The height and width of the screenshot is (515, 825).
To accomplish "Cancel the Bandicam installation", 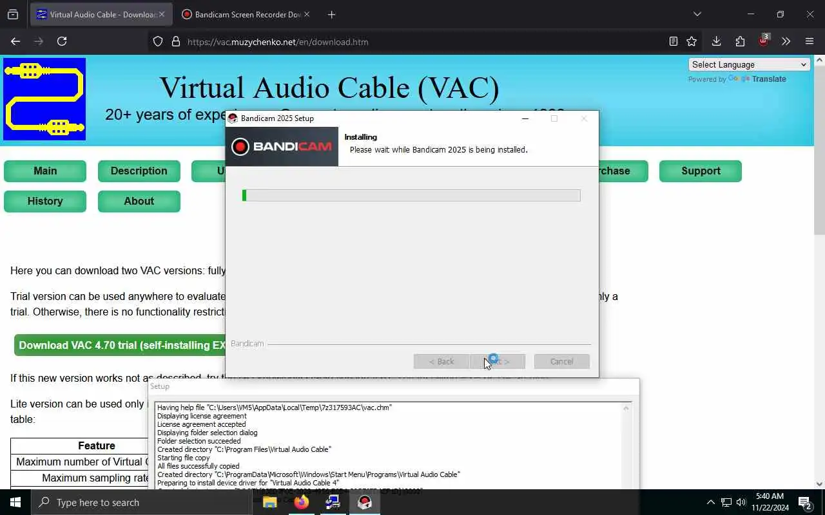I will [561, 361].
